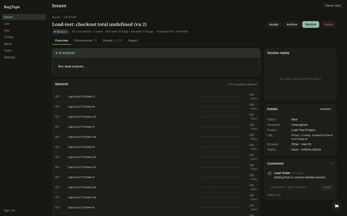Click the Unassigned assignee value
The height and width of the screenshot is (216, 347).
click(299, 125)
